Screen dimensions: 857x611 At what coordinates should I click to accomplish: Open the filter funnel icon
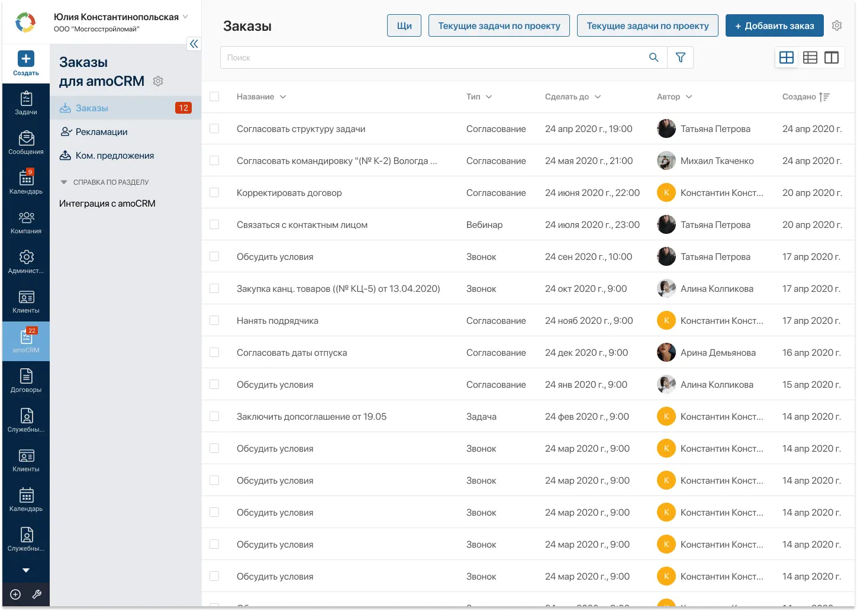click(681, 57)
